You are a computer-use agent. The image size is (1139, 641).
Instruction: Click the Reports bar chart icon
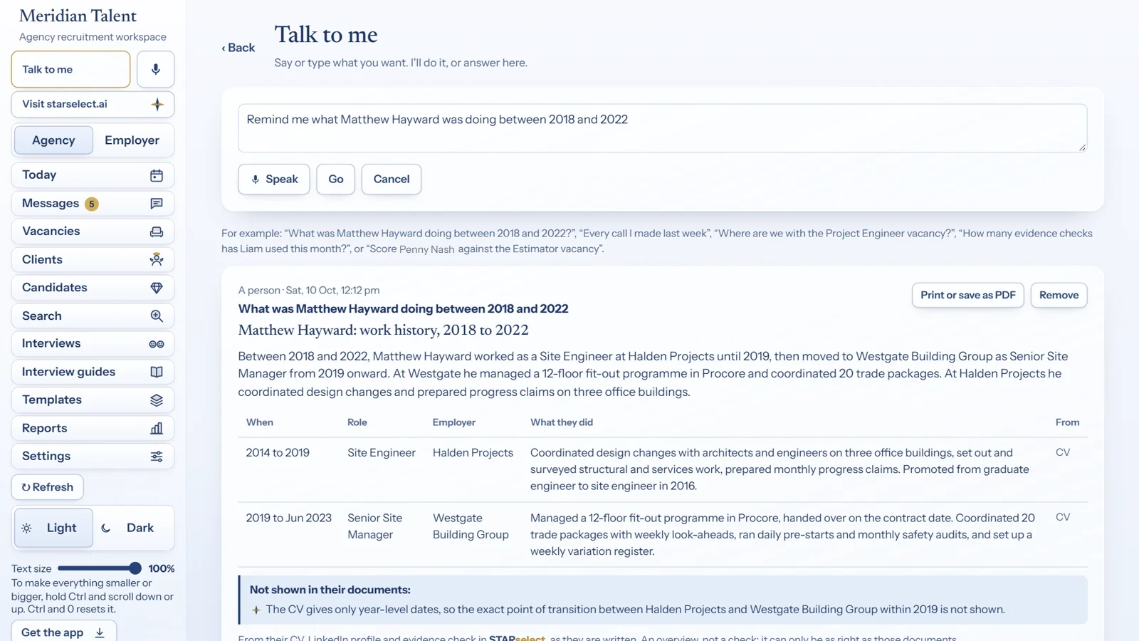157,428
